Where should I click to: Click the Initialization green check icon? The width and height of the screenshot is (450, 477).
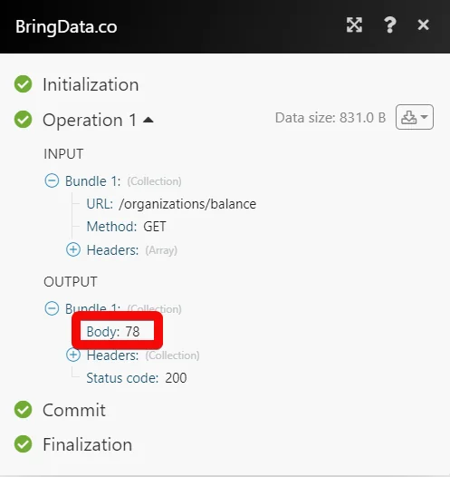(23, 84)
